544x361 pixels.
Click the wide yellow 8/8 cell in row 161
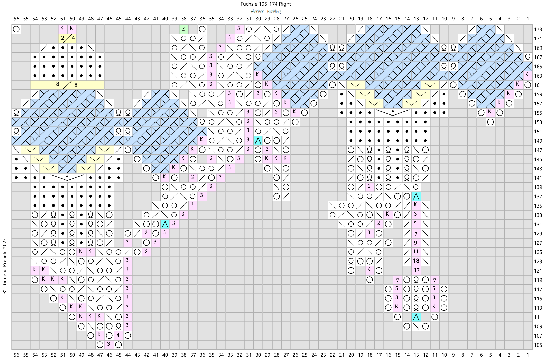point(67,85)
